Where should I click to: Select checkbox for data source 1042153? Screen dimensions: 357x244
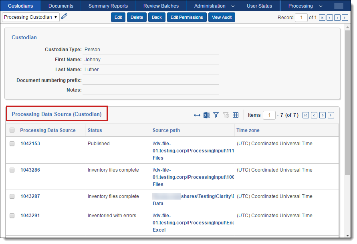pyautogui.click(x=12, y=144)
